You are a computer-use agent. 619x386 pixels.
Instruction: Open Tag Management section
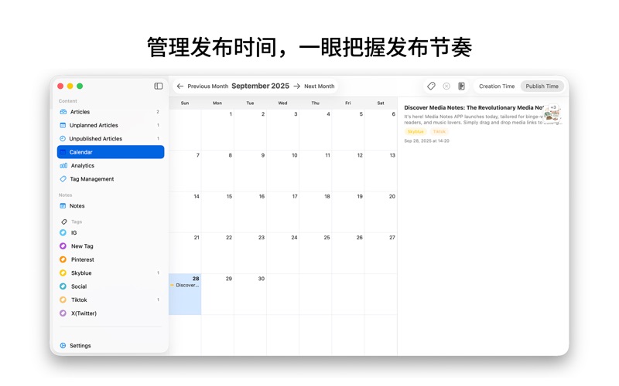pos(111,179)
